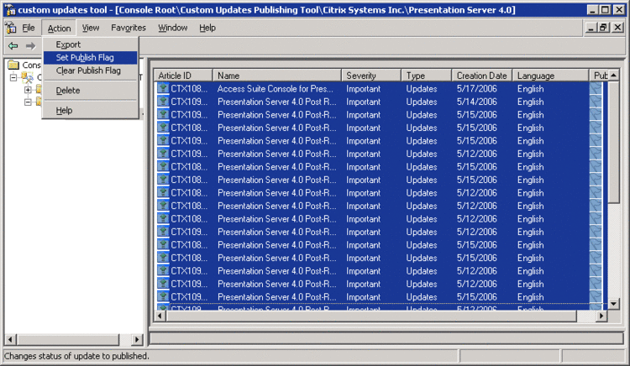Collapse the lower minus node in console tree
The width and height of the screenshot is (630, 366).
tap(28, 102)
